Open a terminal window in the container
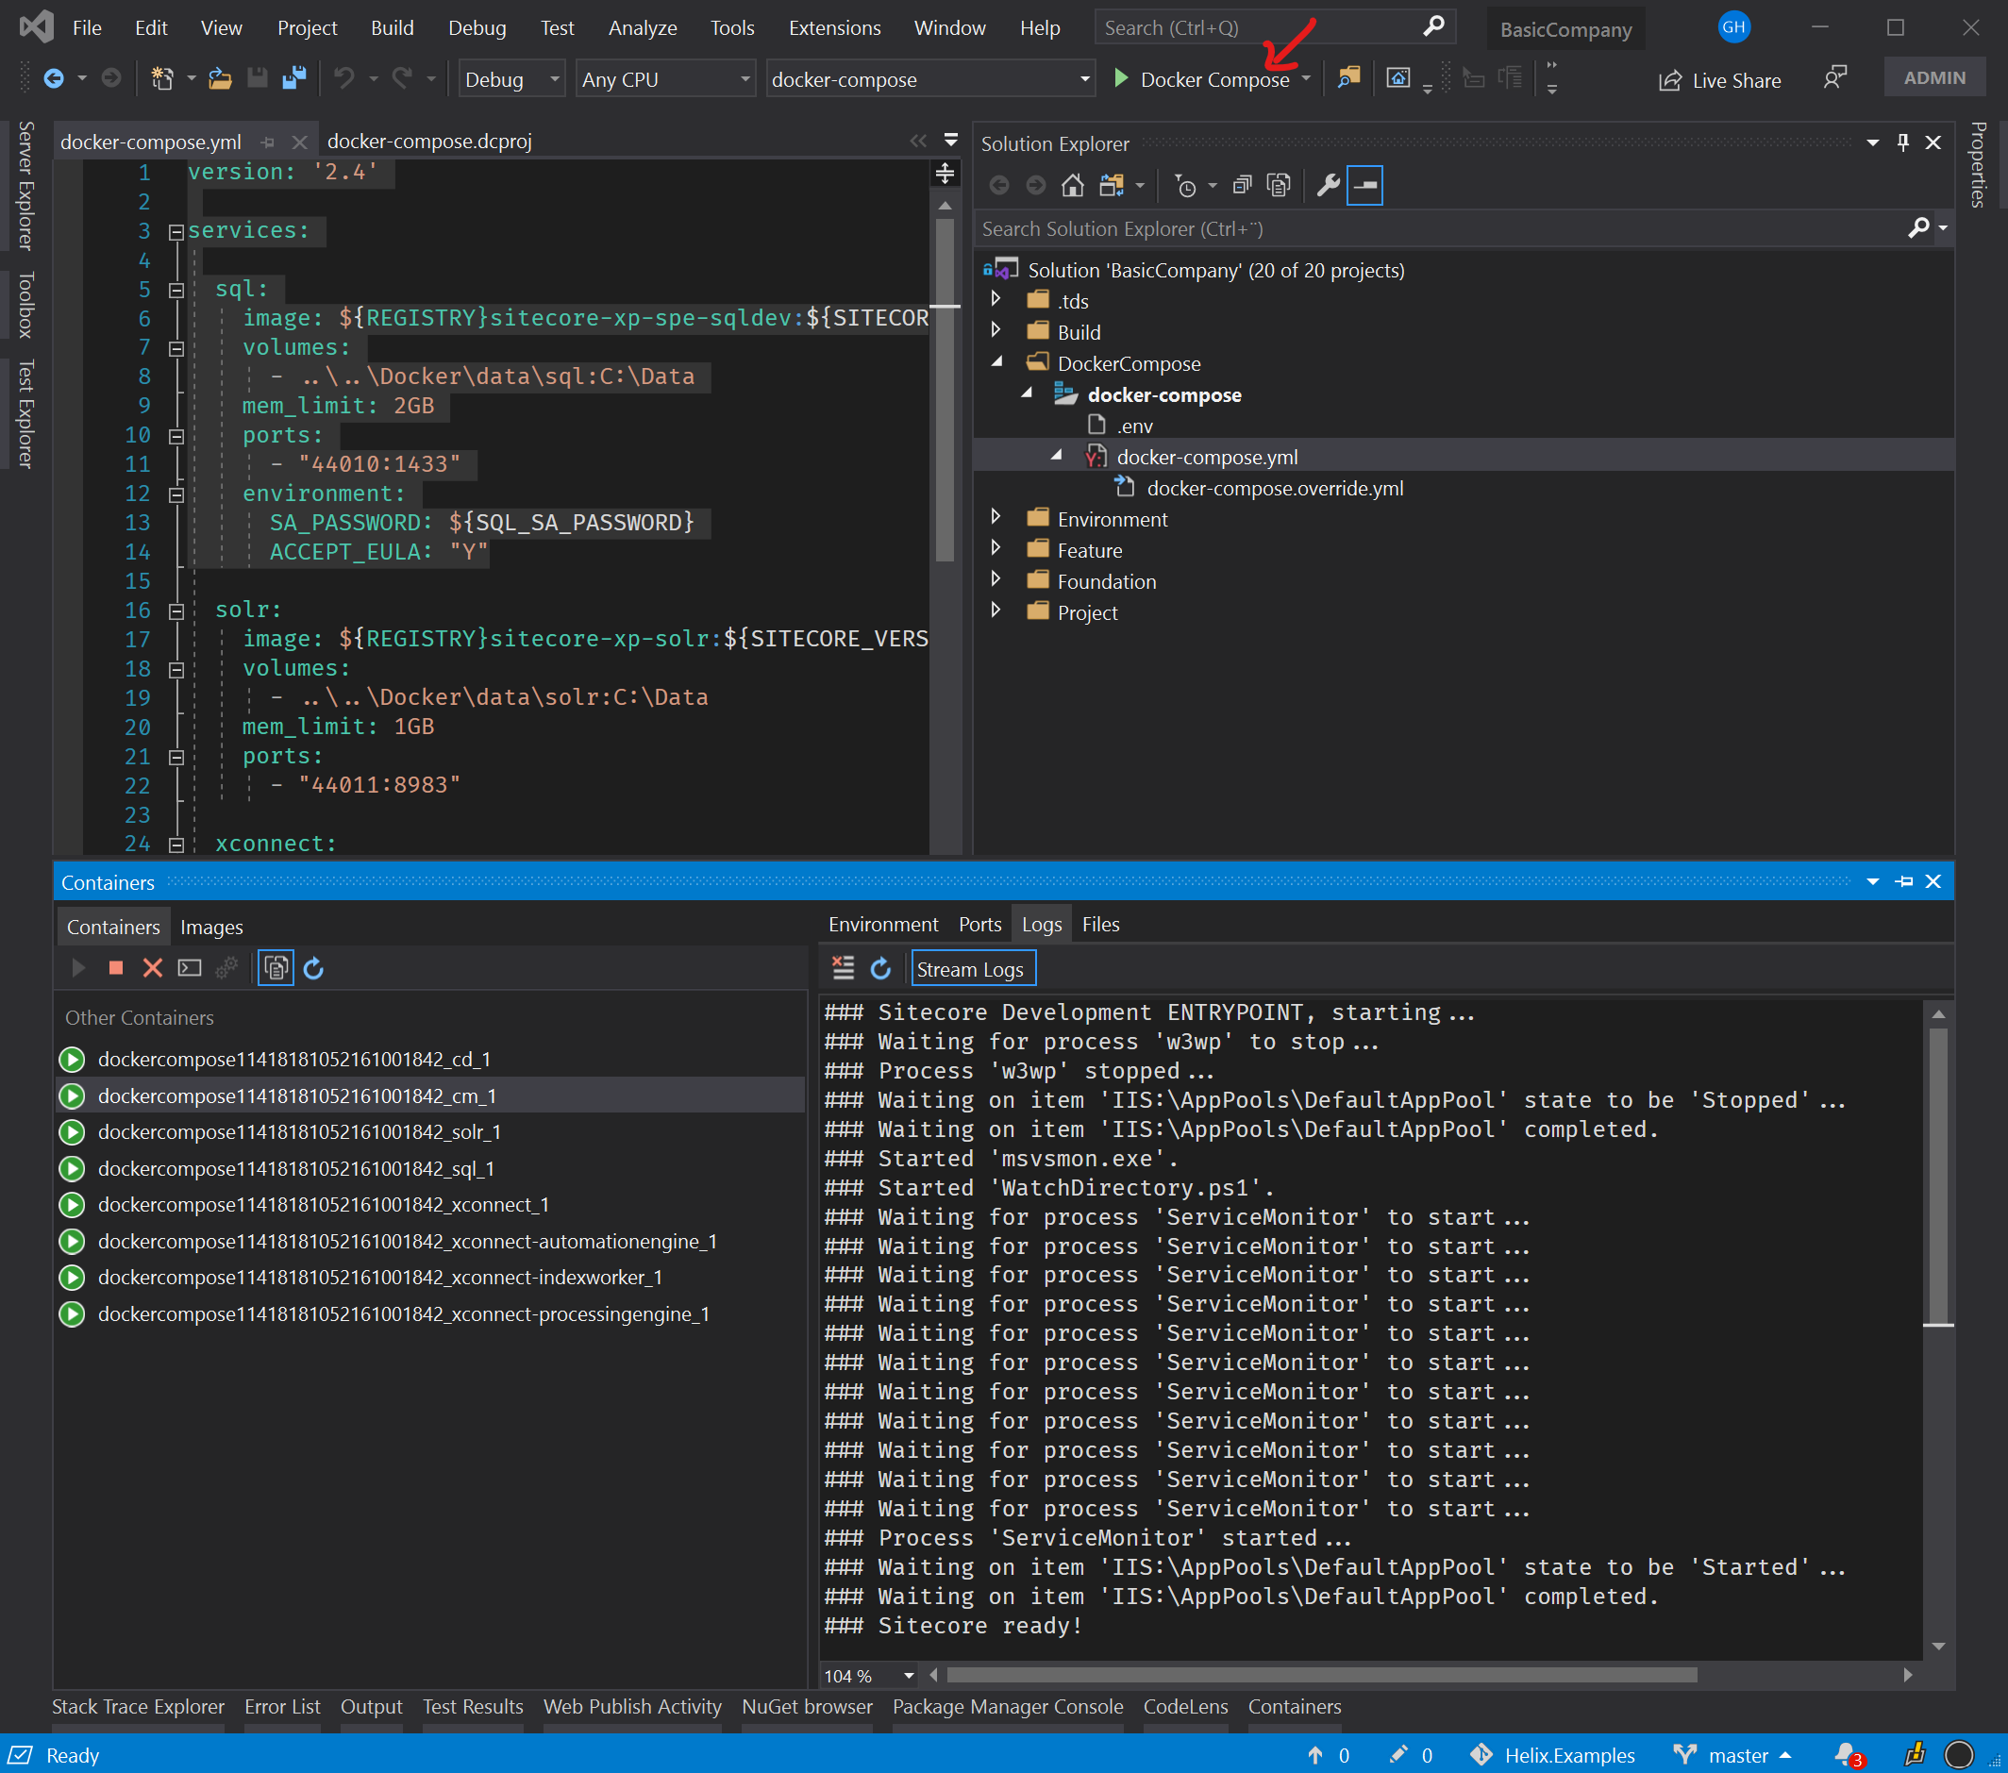This screenshot has height=1773, width=2008. click(189, 967)
